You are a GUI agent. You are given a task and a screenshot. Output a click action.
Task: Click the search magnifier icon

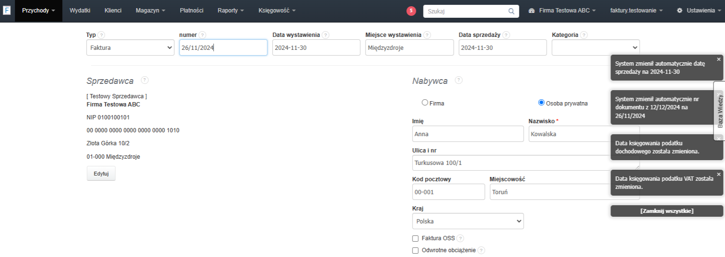pyautogui.click(x=511, y=11)
